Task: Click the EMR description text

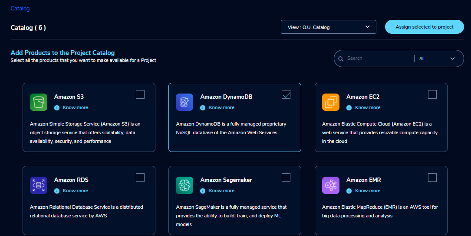Action: 380,211
